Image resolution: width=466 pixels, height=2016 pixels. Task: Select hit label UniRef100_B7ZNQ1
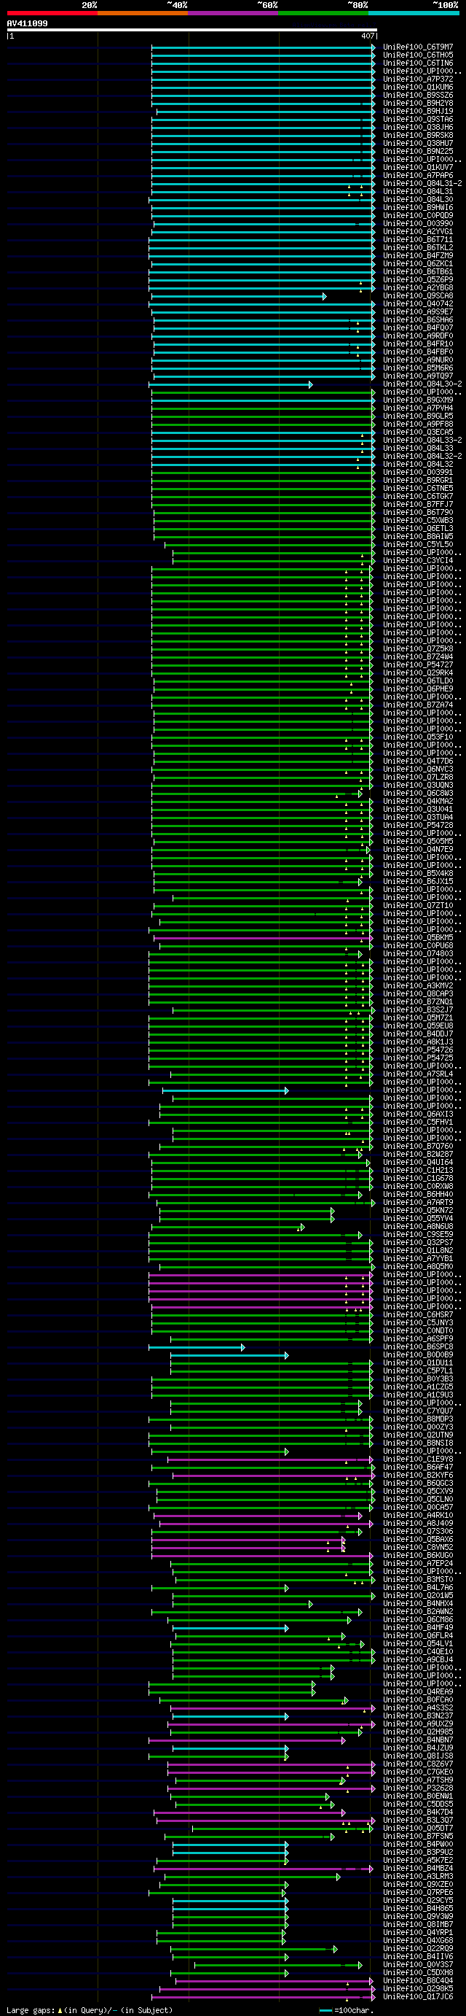point(417,1001)
